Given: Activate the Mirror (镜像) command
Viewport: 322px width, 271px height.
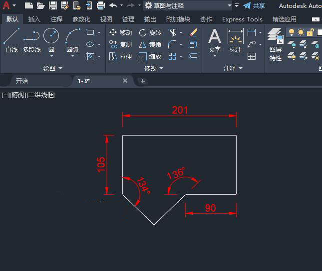Looking at the screenshot, I should click(x=150, y=44).
